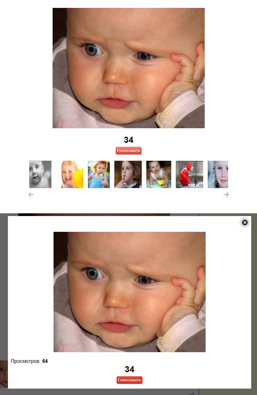Viewport: 257px width, 395px height.
Task: Open the black-and-white baby thumbnail
Action: (x=40, y=174)
